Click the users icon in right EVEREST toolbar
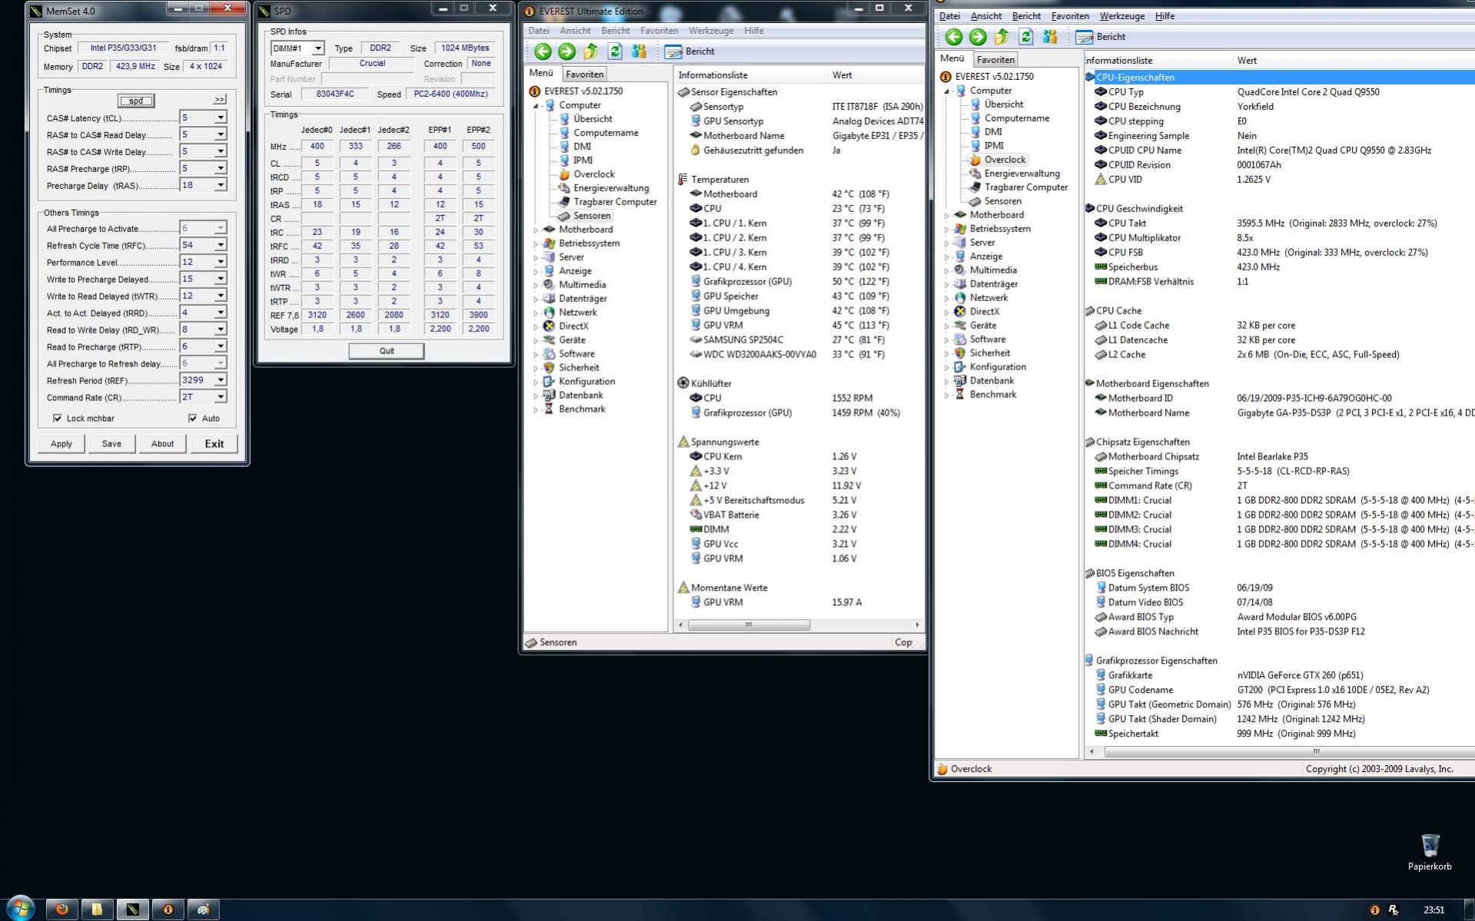Screen dimensions: 1475x921 click(1050, 37)
